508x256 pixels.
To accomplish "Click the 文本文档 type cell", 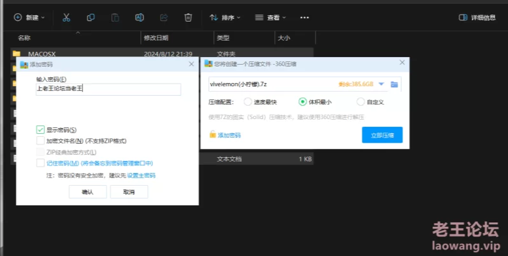I will tap(229, 159).
